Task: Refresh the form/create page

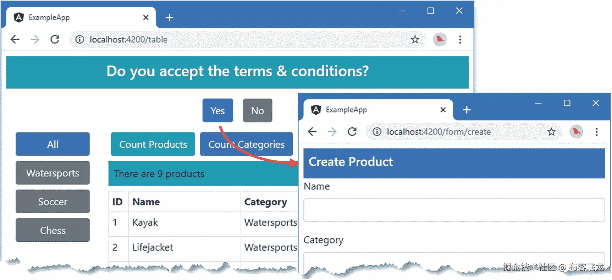Action: pos(352,132)
